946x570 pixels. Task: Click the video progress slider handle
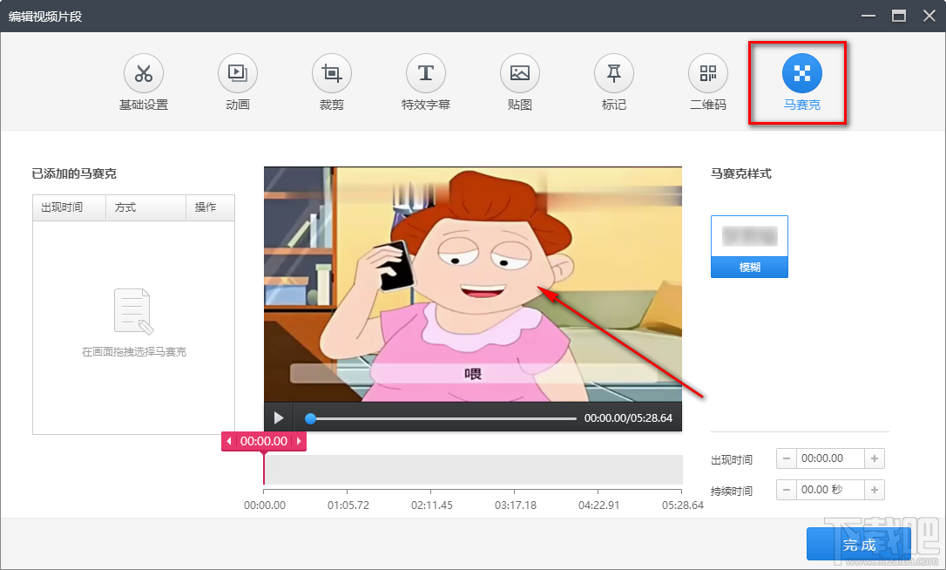[310, 418]
